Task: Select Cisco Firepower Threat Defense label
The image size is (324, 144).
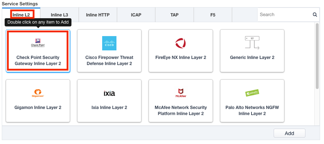Action: [109, 60]
